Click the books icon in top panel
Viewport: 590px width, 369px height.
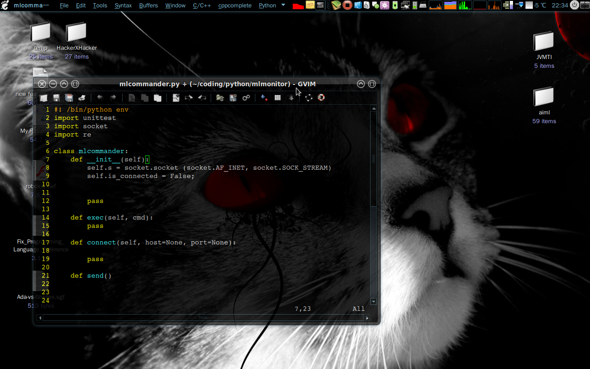(x=336, y=6)
